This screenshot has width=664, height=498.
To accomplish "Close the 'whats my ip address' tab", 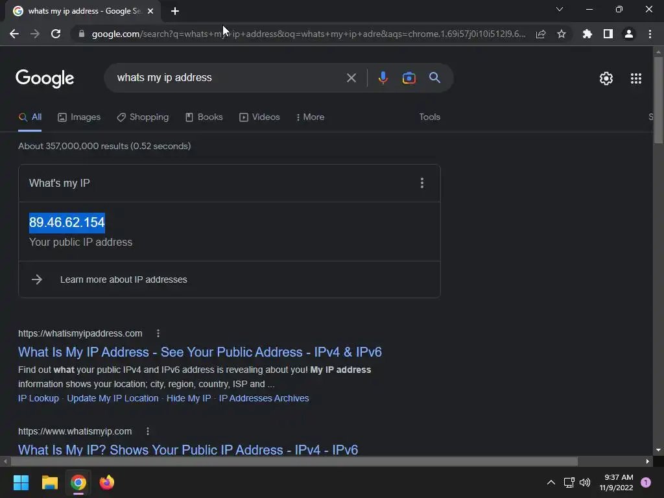I will pyautogui.click(x=150, y=11).
